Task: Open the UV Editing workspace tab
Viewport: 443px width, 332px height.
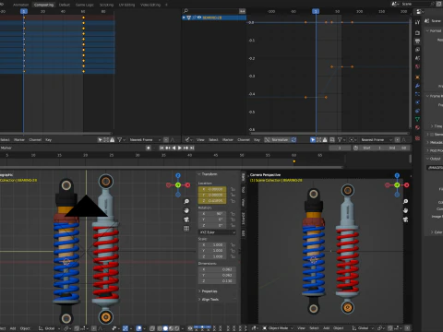Action: 126,5
